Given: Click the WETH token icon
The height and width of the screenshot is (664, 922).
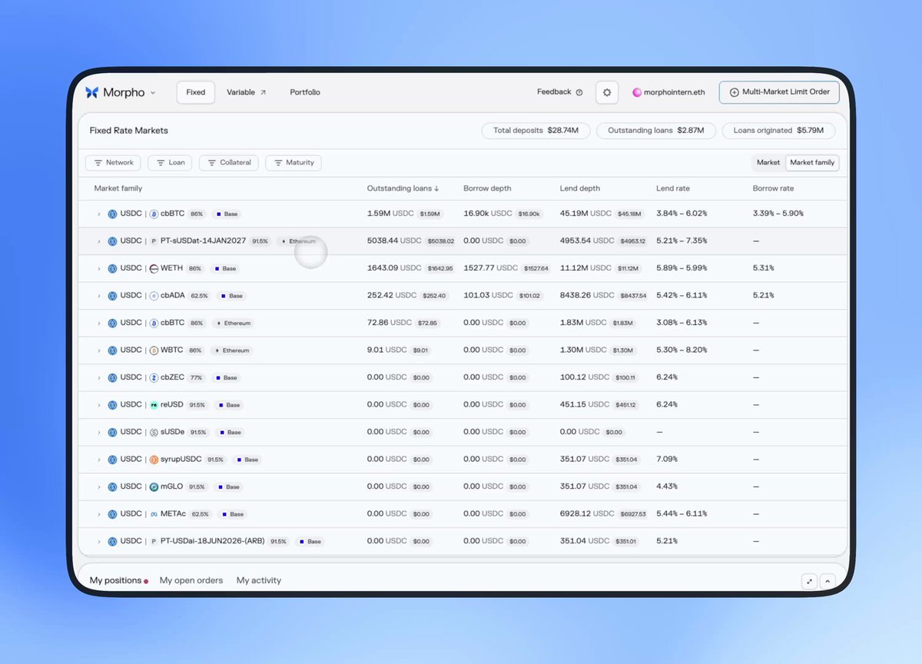Looking at the screenshot, I should (x=154, y=268).
